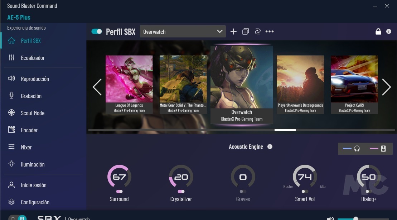Toggle the Surround effect switch
Screen dimensions: 397x220
119,191
